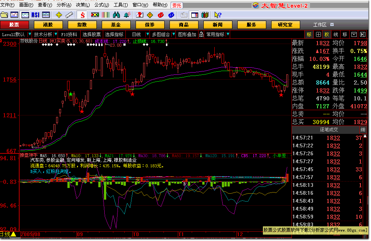Expand the Level2默认 dropdown arrow
The image size is (371, 241).
click(30, 35)
